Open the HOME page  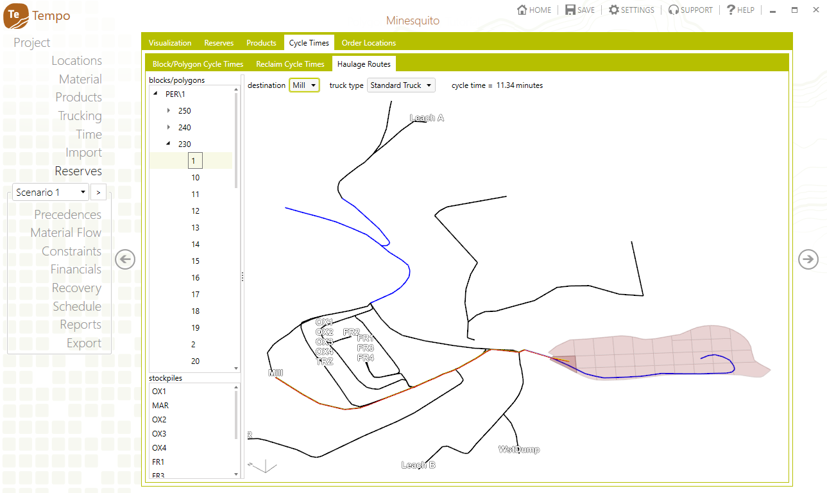coord(534,10)
